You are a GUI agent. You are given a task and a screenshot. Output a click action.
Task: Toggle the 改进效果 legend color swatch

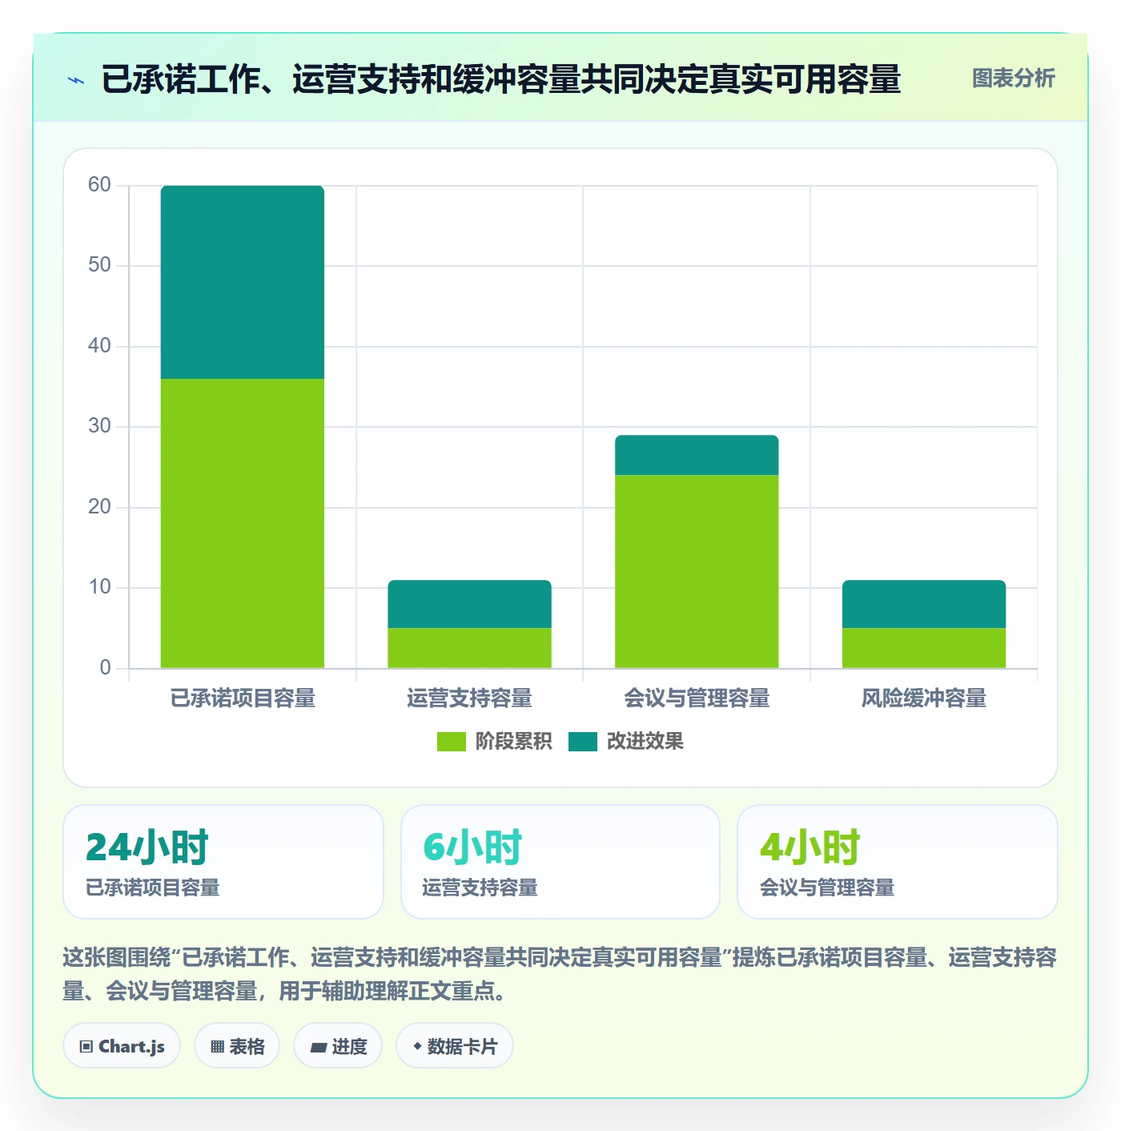tap(583, 742)
